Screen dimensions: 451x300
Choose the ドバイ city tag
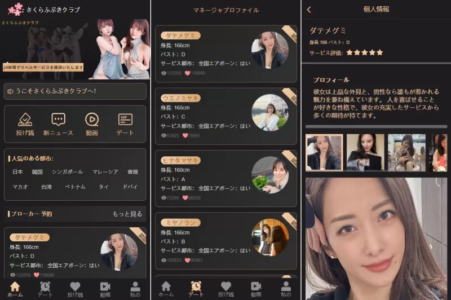tap(131, 187)
